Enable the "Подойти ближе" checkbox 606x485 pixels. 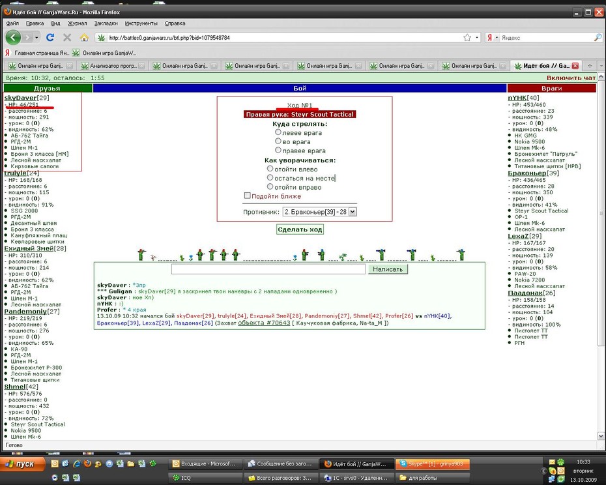click(248, 196)
